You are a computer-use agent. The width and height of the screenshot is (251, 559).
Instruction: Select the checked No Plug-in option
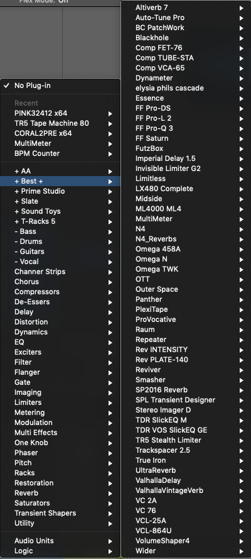(60, 86)
